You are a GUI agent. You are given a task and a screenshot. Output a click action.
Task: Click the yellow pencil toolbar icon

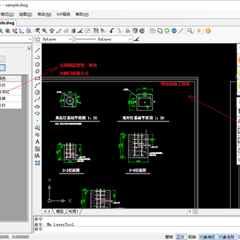pyautogui.click(x=181, y=31)
